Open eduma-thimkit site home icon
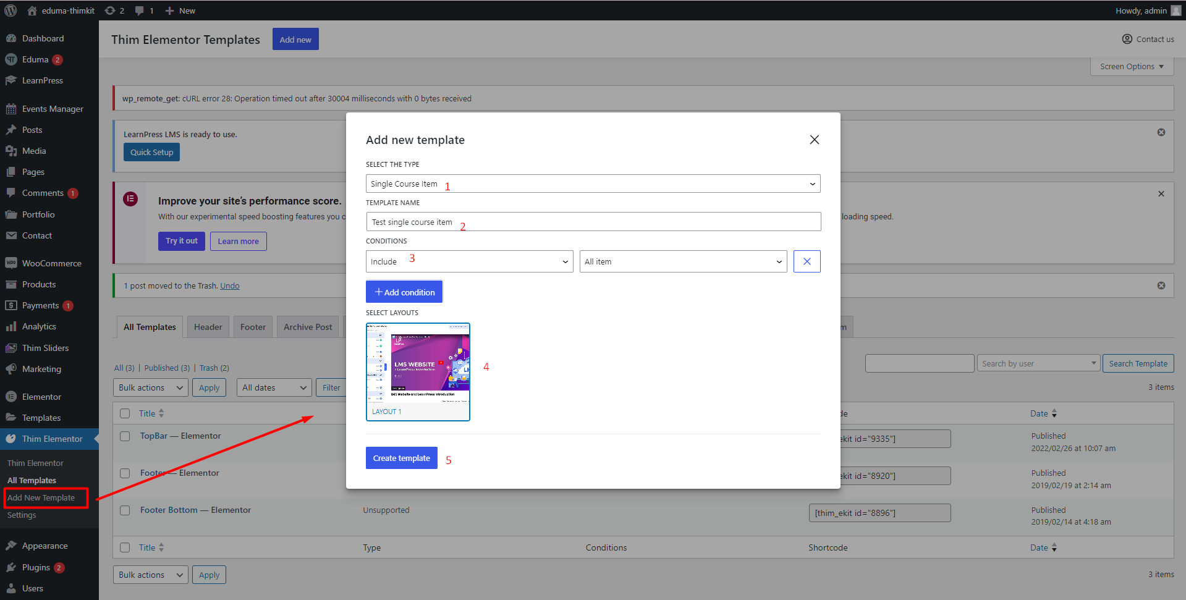This screenshot has height=600, width=1186. tap(32, 11)
